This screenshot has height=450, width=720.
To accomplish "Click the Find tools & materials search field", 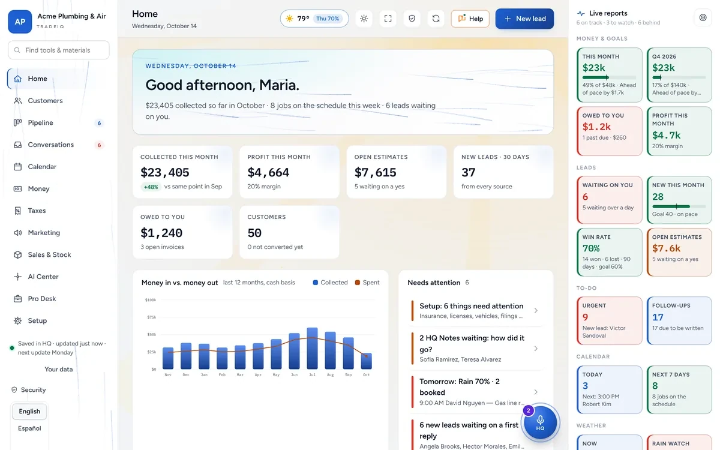I will click(x=59, y=50).
